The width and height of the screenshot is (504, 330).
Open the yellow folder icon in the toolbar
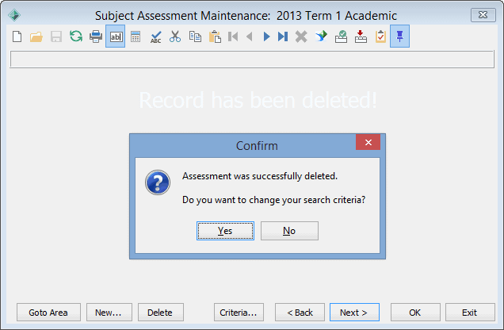pyautogui.click(x=36, y=36)
